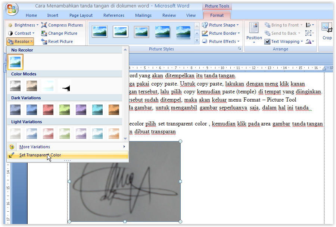336x227 pixels.
Task: Choose Set Transparent Color
Action: click(x=68, y=155)
